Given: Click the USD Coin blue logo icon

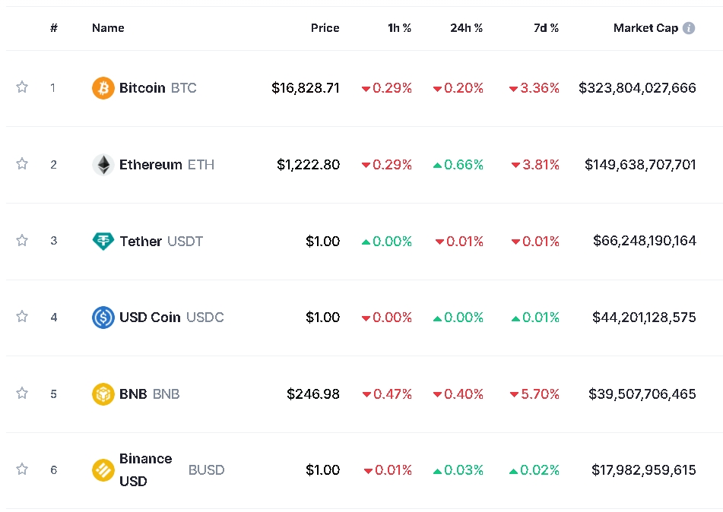Looking at the screenshot, I should (x=103, y=317).
